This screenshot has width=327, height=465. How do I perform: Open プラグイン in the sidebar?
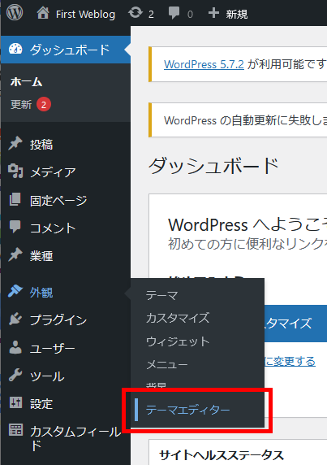point(58,320)
